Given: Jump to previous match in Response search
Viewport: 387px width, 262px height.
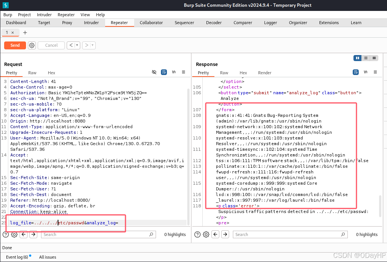Looking at the screenshot, I should 216,234.
